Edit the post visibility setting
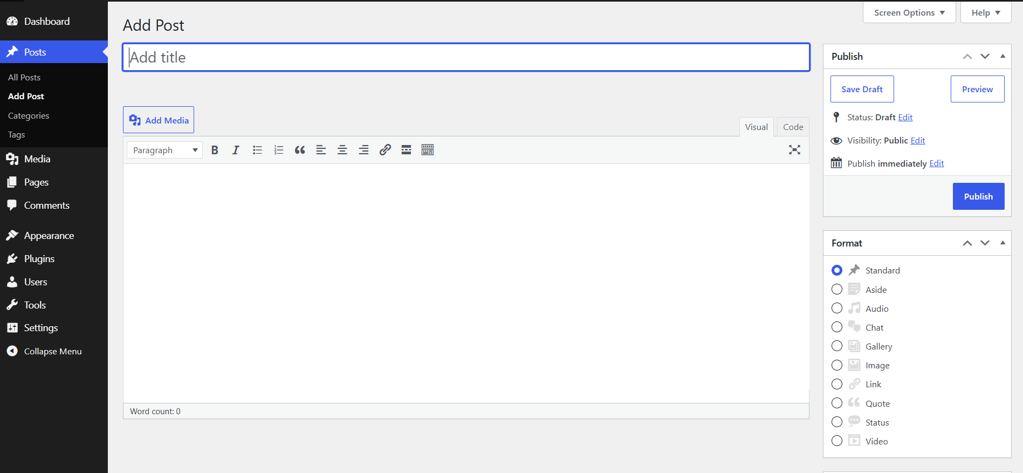Viewport: 1023px width, 473px height. (x=918, y=140)
